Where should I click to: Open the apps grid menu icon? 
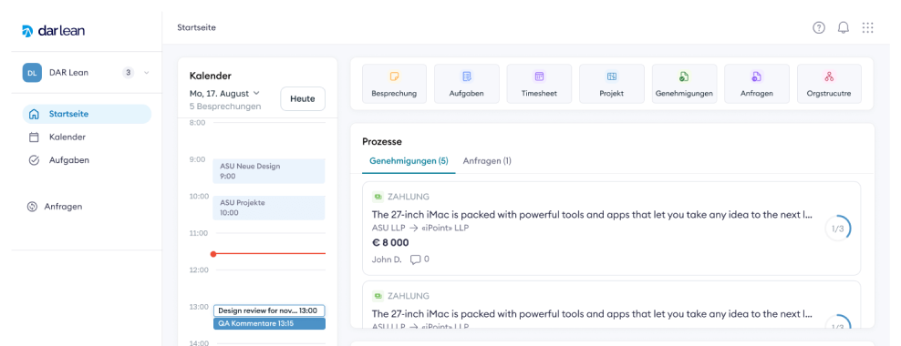coord(867,27)
